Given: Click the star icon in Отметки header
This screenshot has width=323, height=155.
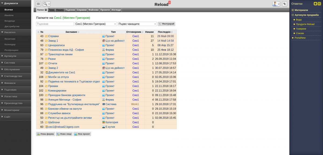Looking at the screenshot, I should (315, 4).
